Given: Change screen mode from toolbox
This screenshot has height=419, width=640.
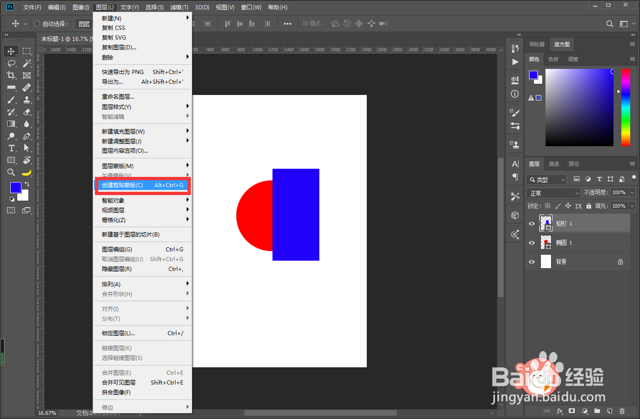Looking at the screenshot, I should click(x=26, y=210).
